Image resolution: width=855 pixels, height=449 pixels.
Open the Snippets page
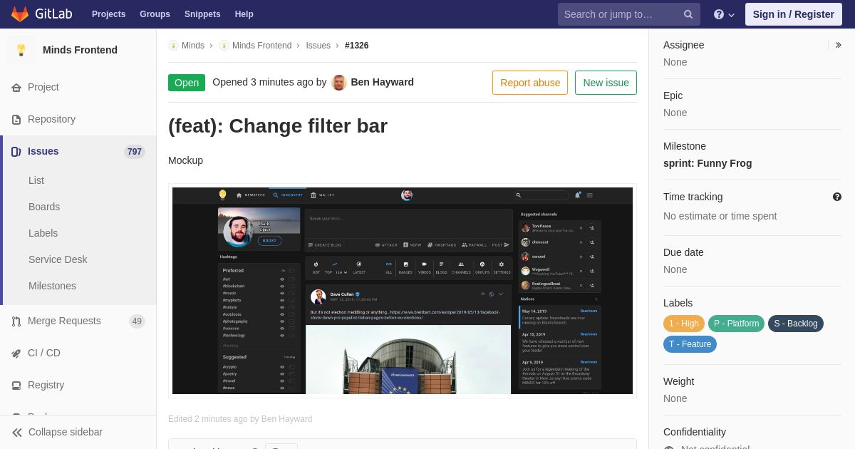point(202,14)
